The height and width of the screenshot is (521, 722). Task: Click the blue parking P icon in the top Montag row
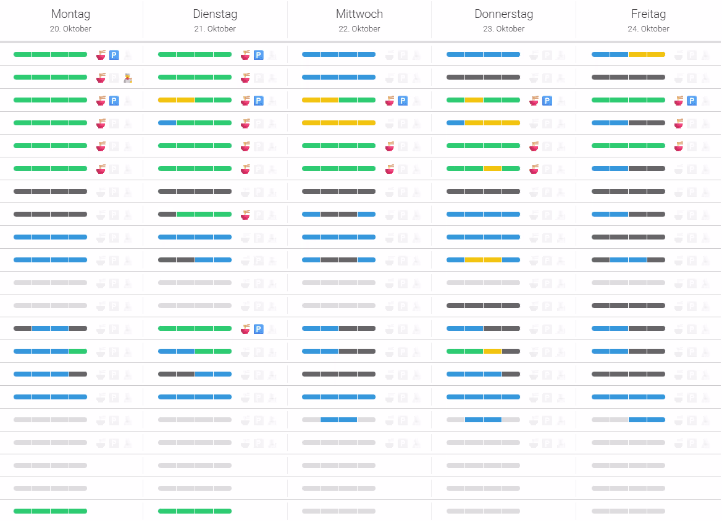pos(114,54)
